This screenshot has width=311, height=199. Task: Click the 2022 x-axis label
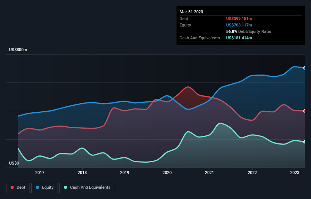[x=252, y=173]
